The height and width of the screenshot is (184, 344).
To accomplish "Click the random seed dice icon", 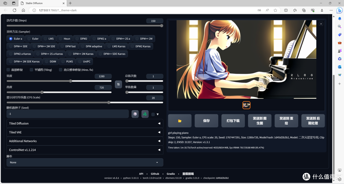I will click(x=135, y=114).
